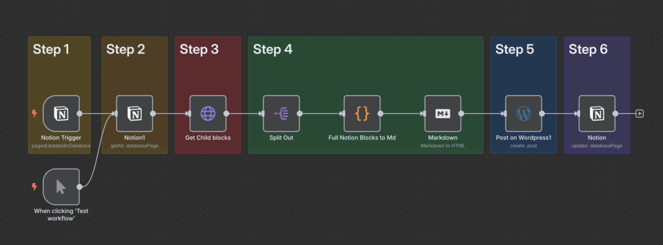The width and height of the screenshot is (663, 245).
Task: Click the "When clicking 'Test workflow'" label
Action: click(62, 215)
